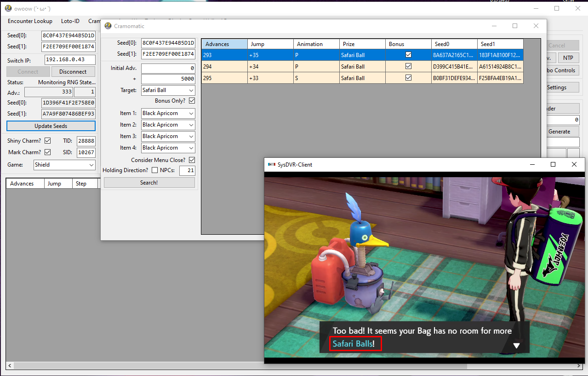This screenshot has height=376, width=588.
Task: Toggle Bonus checkbox in advance 294 row
Action: (408, 66)
